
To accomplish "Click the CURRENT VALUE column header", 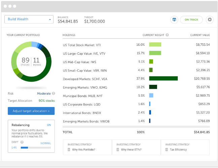I will point(200,35).
